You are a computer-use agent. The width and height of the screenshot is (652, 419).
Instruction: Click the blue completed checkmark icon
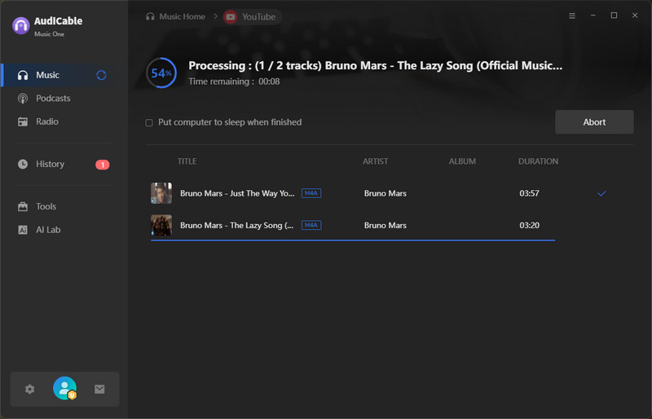tap(601, 193)
